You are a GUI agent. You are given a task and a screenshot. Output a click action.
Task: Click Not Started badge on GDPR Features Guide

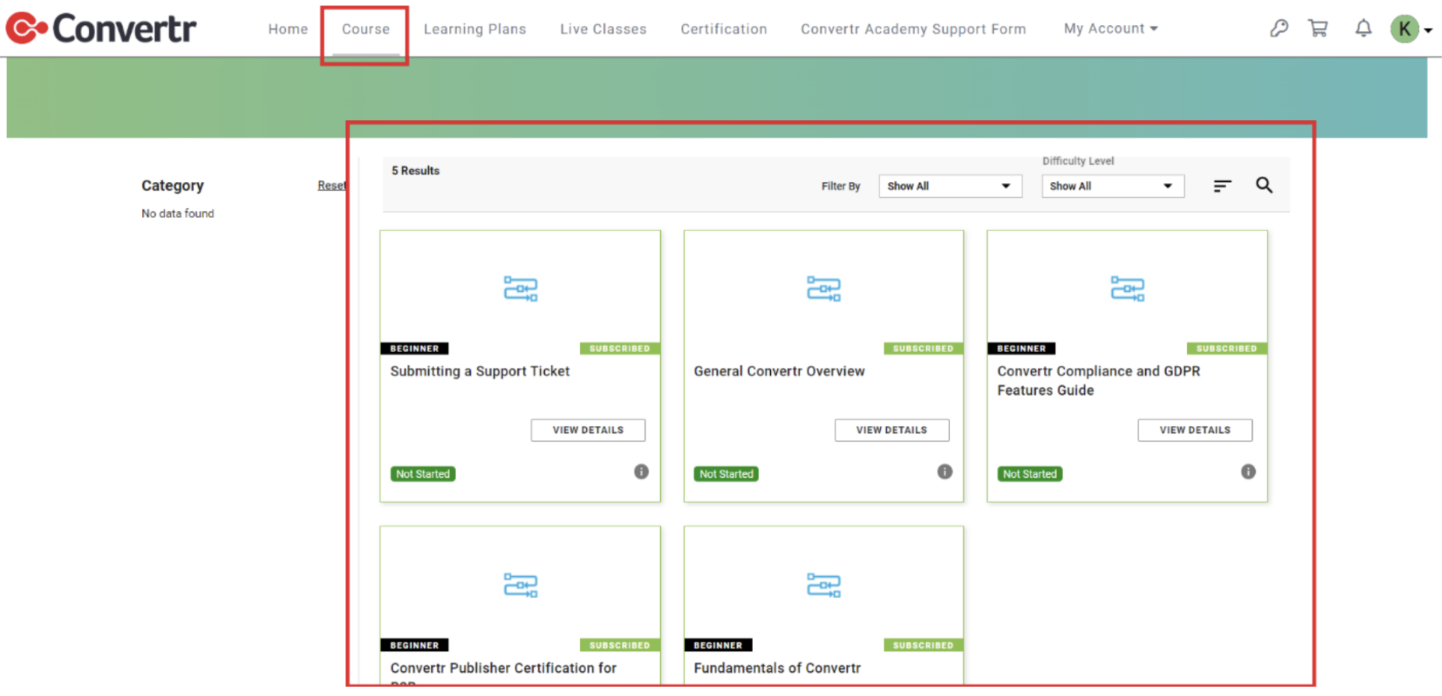(x=1030, y=473)
